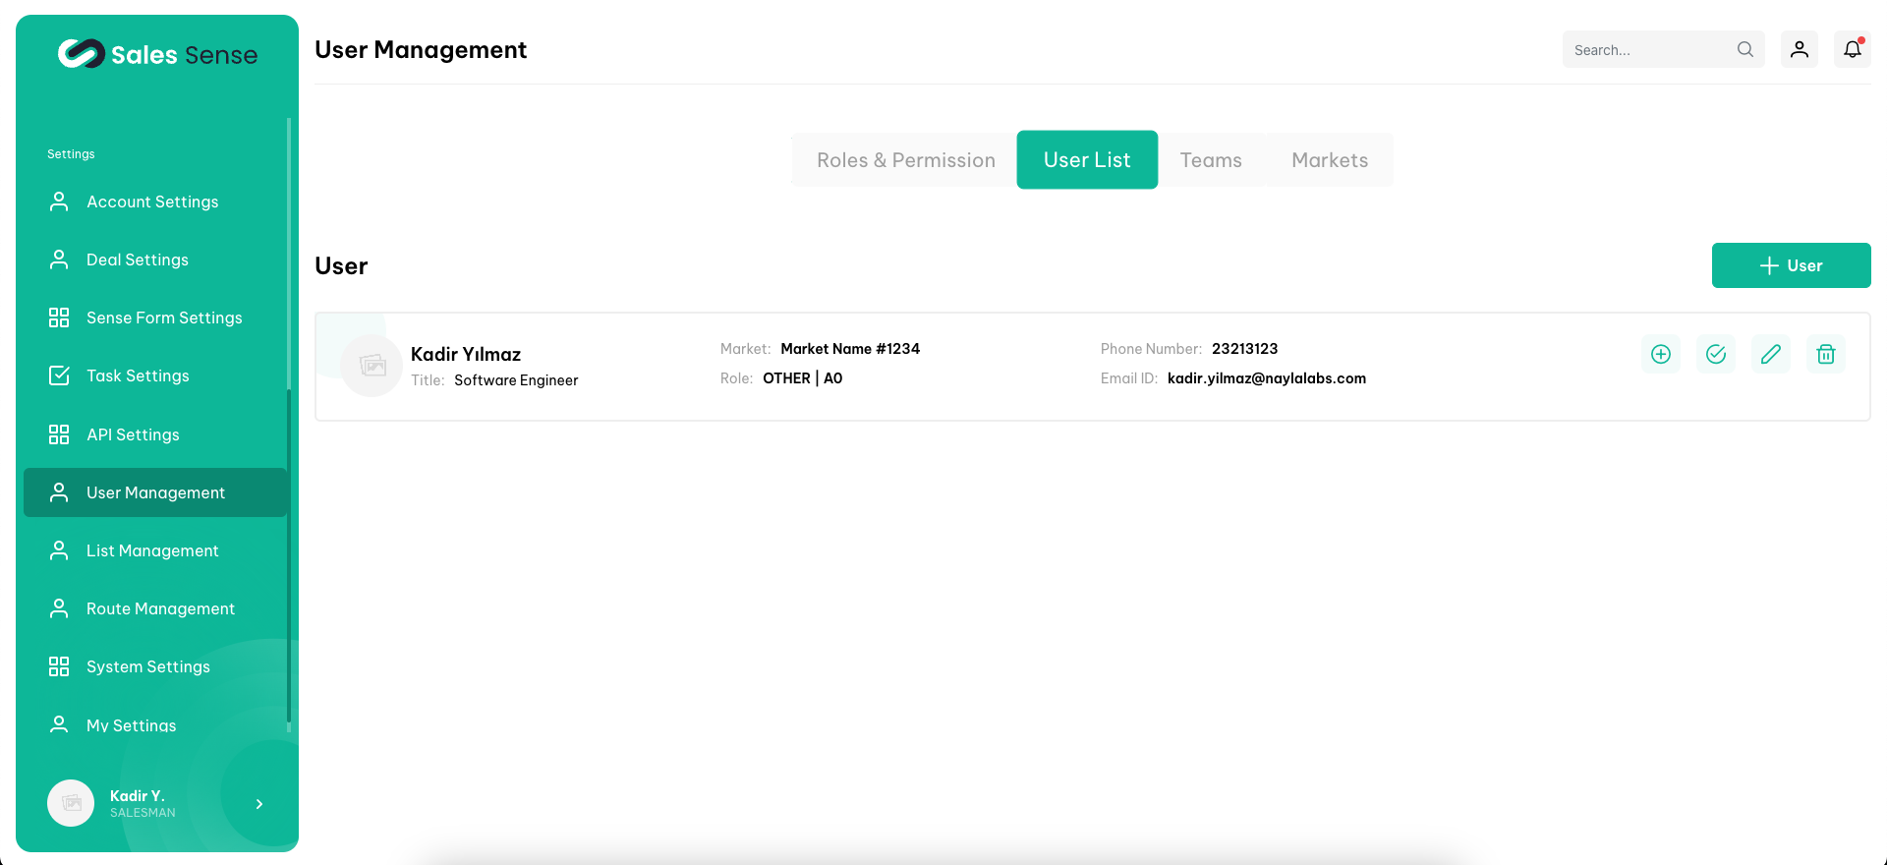Screen dimensions: 1887x865
Task: Click the checkmark circle icon in user row
Action: coord(1715,354)
